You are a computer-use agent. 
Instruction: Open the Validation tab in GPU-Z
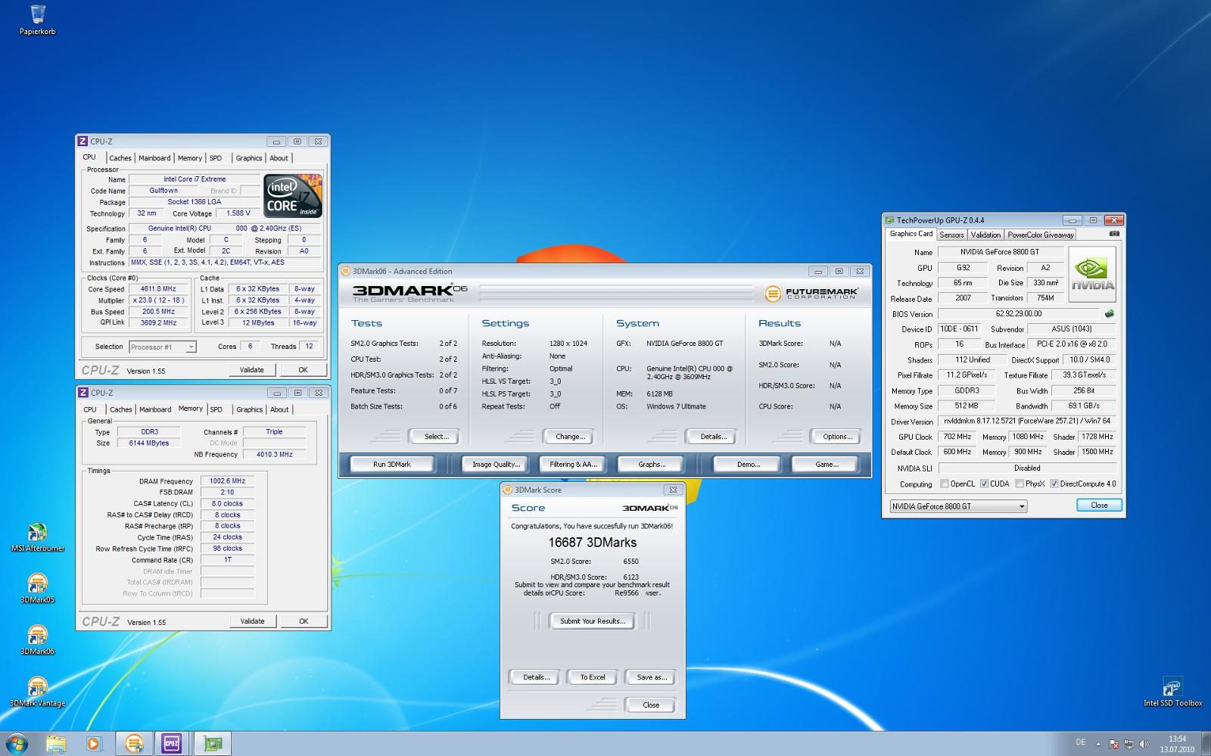click(x=985, y=235)
